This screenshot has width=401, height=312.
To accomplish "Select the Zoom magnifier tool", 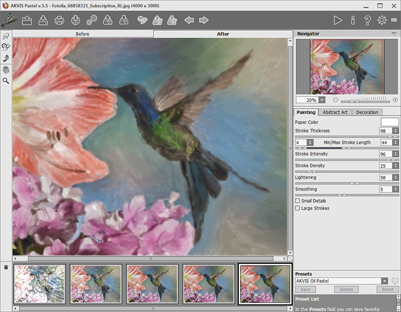I will (6, 81).
